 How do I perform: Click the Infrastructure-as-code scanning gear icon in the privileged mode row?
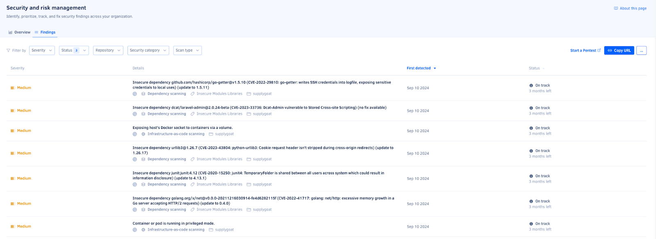(x=143, y=230)
